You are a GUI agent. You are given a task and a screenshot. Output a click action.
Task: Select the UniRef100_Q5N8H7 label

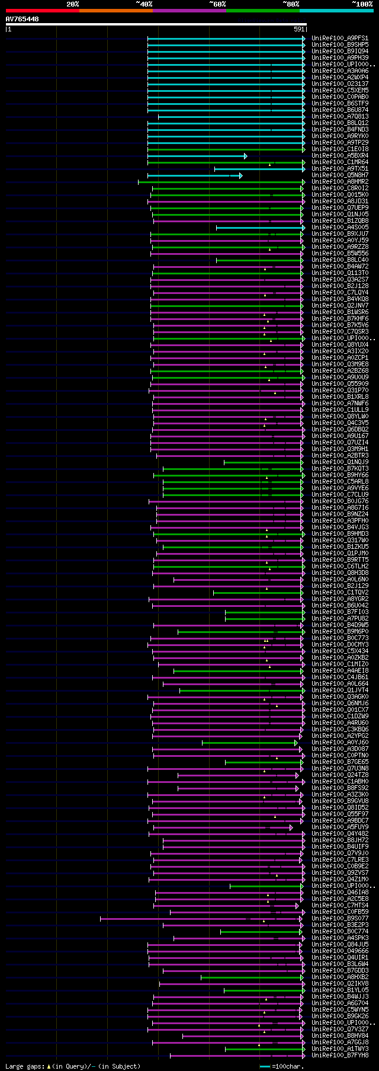click(340, 175)
